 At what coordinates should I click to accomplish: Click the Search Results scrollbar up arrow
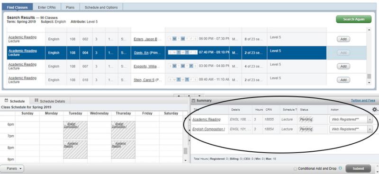[x=369, y=30]
